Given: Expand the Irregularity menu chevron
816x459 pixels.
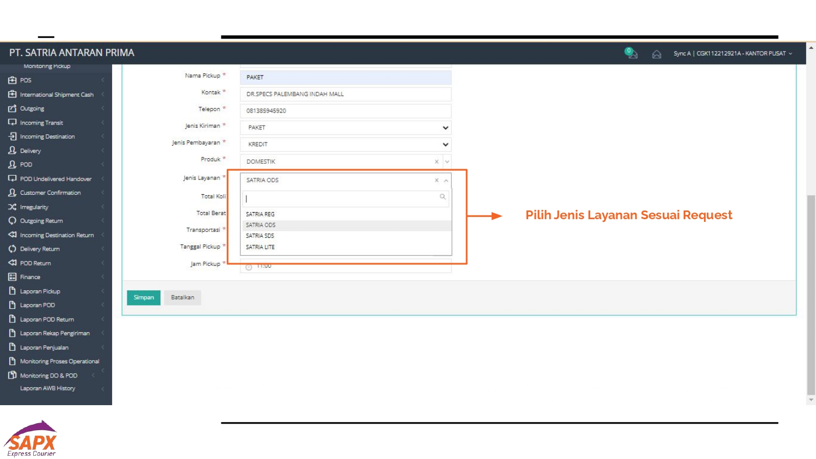Looking at the screenshot, I should [x=102, y=207].
